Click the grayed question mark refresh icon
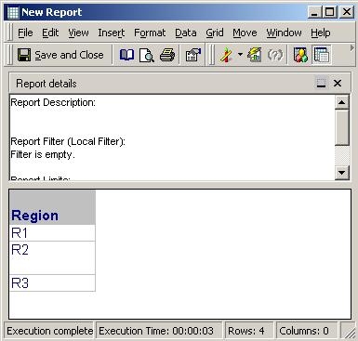 coord(275,55)
